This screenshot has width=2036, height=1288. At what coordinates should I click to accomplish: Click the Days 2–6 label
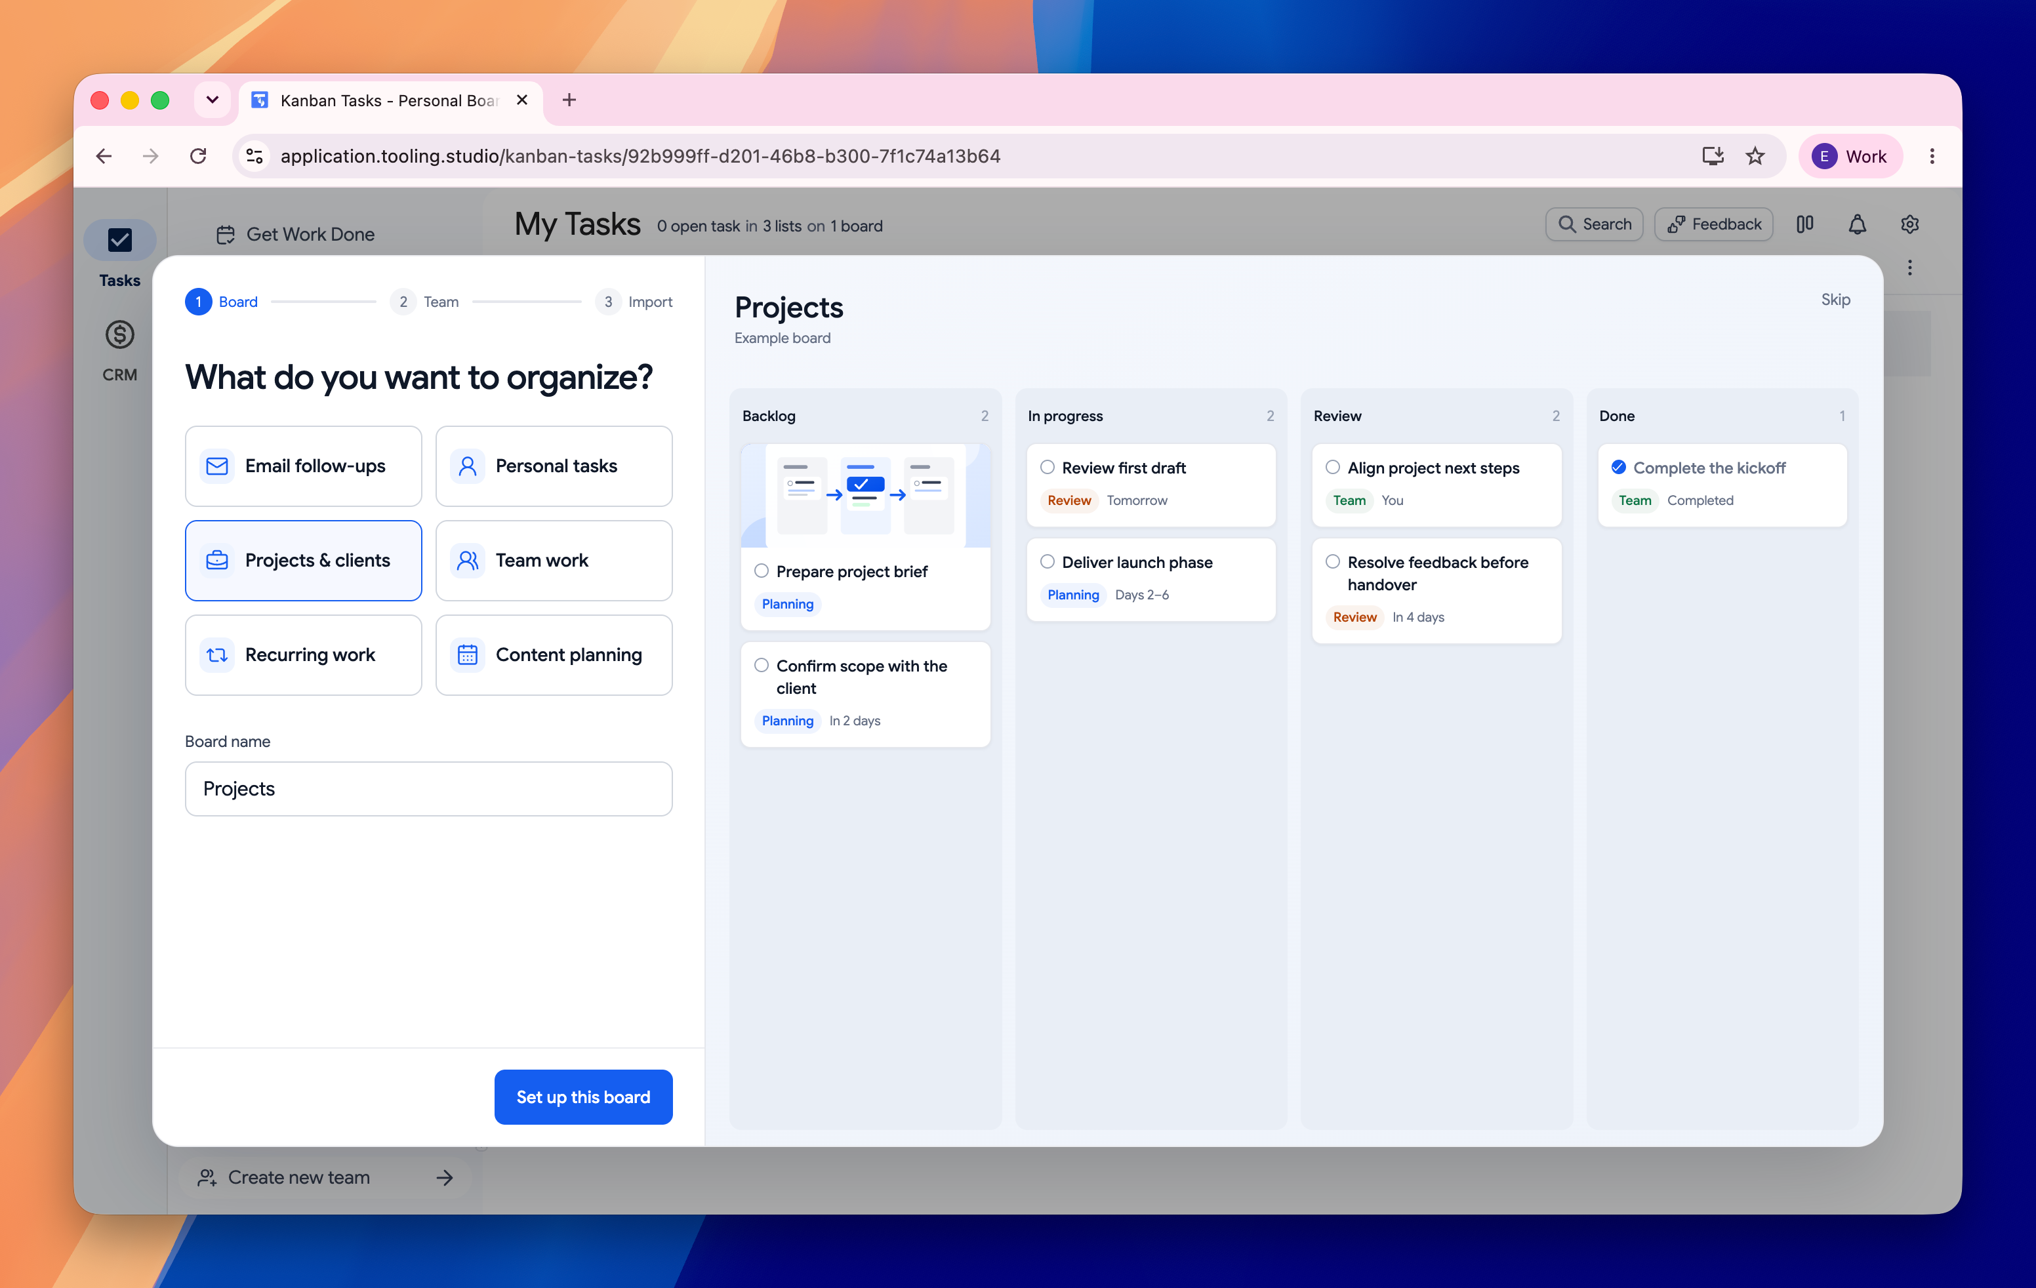click(x=1141, y=595)
